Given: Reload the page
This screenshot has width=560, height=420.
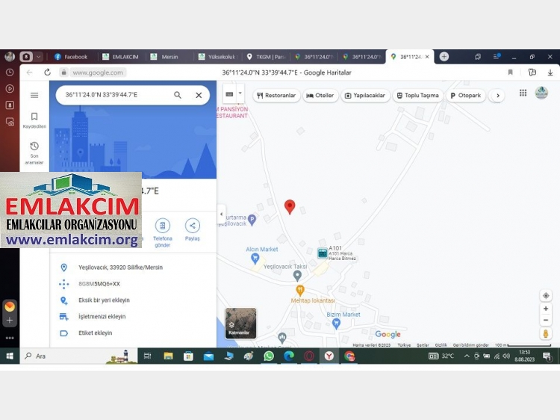Looking at the screenshot, I should [47, 72].
